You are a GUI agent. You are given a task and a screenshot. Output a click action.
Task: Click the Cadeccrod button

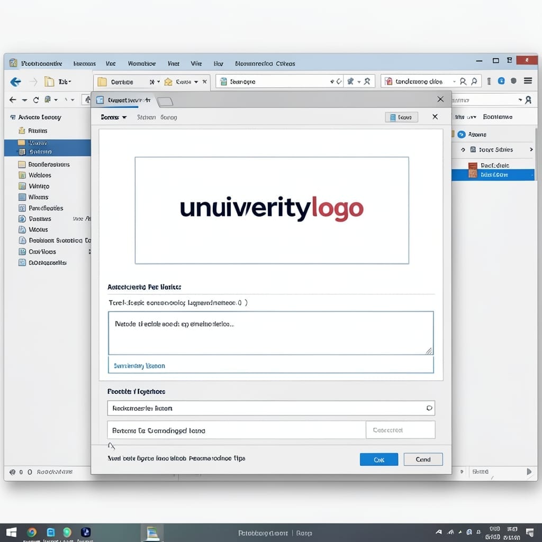400,430
